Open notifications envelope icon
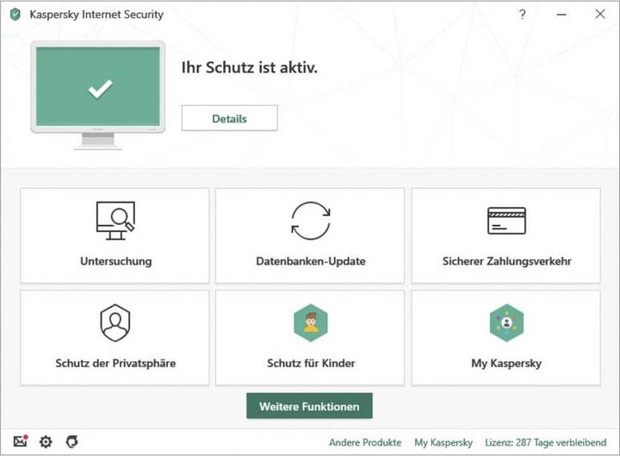Viewport: 620px width, 456px height. point(21,441)
